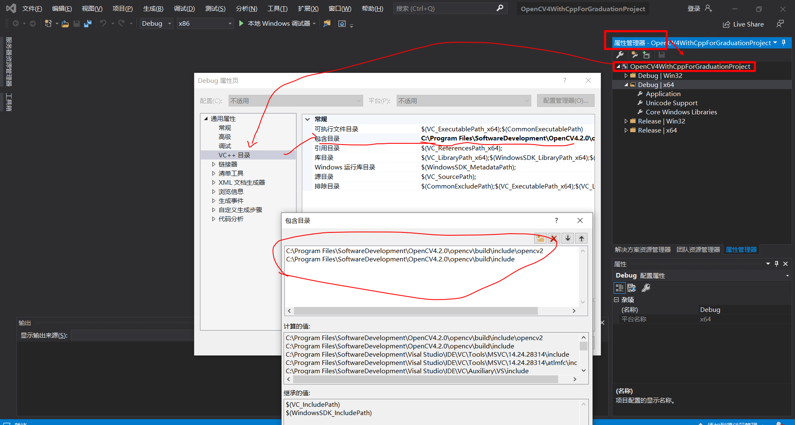Click the 搜索 (Ctrl+Q) search box

(443, 9)
